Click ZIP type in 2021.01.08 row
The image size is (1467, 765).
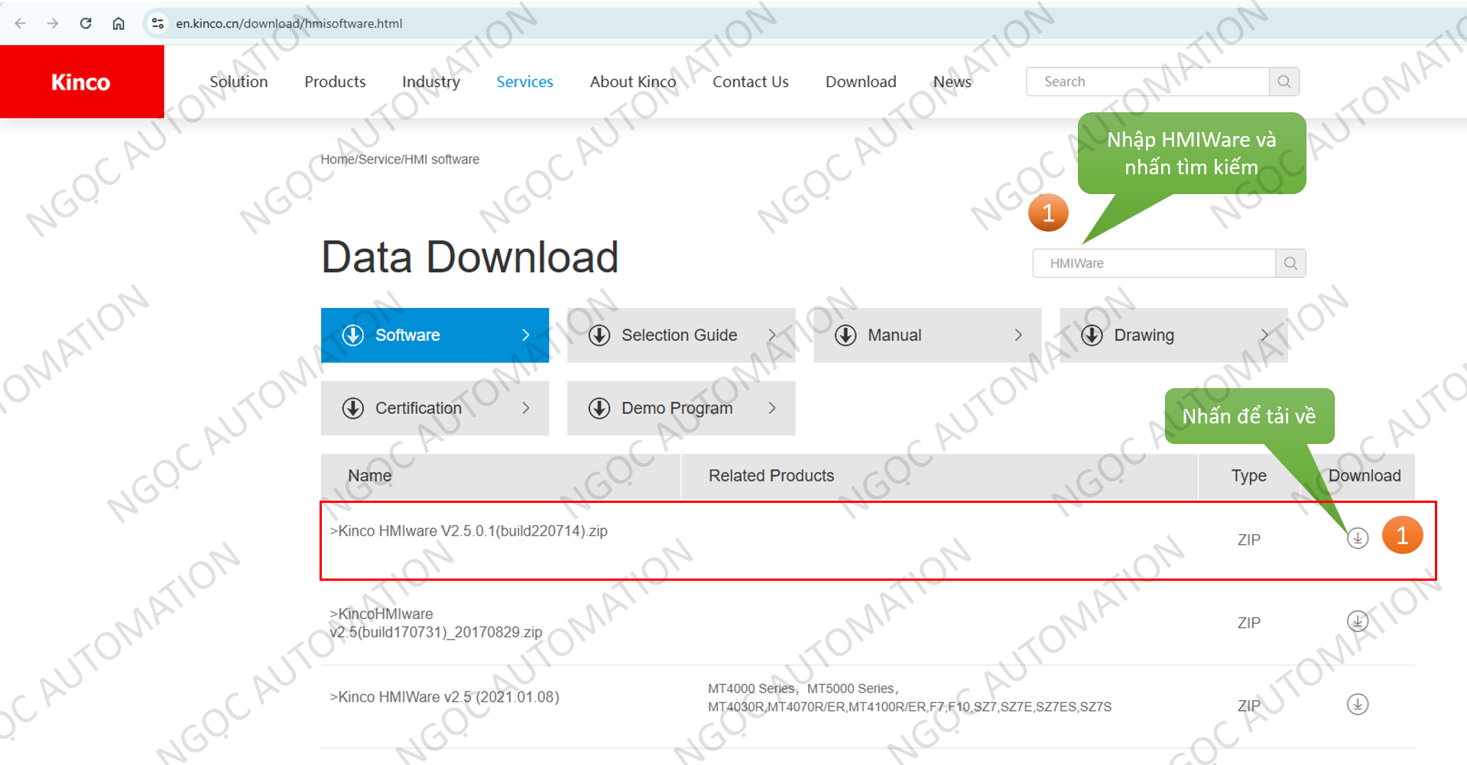point(1249,706)
